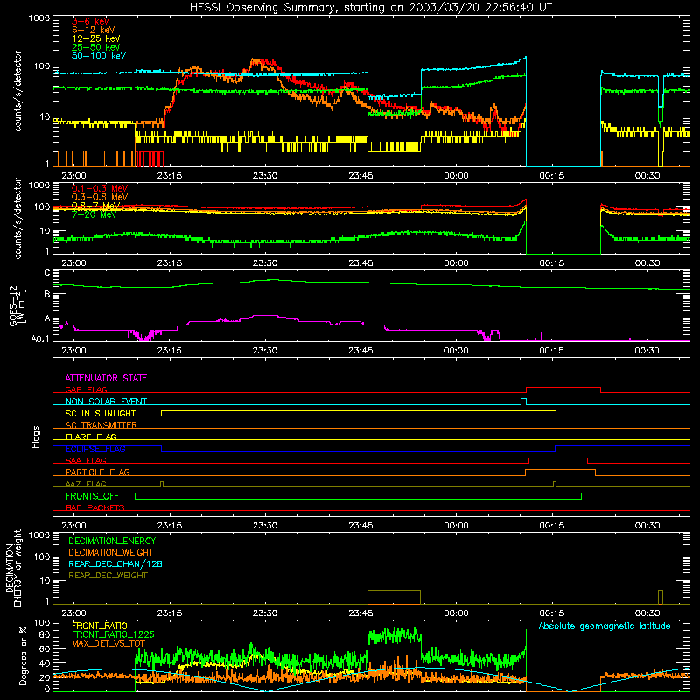
Task: Click the DECIMATION_WEIGHT legend label
Action: point(111,552)
